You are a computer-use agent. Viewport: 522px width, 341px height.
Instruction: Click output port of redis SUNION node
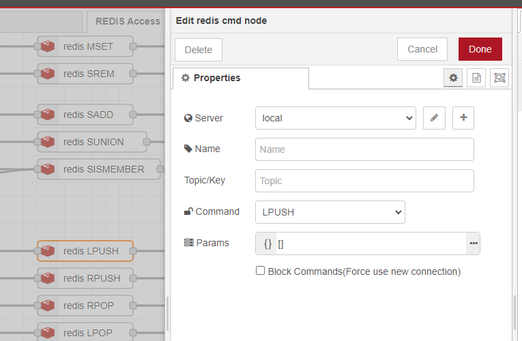click(147, 142)
